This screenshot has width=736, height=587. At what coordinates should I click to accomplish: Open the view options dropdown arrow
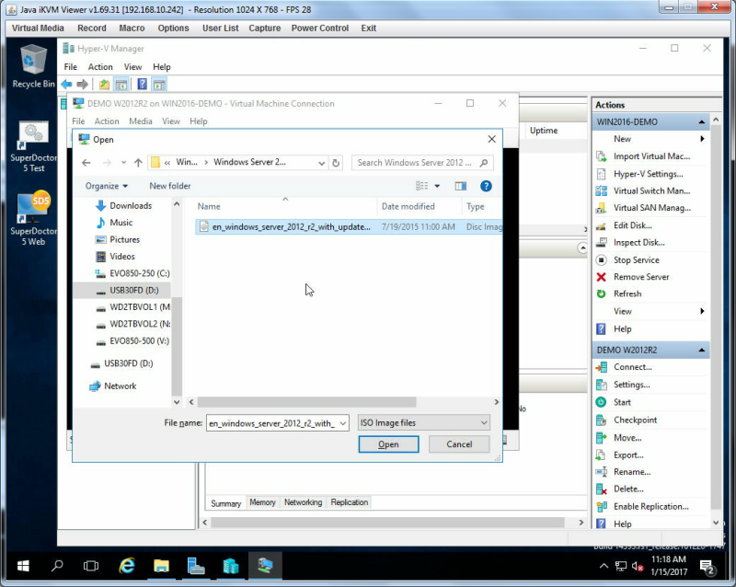click(x=437, y=187)
